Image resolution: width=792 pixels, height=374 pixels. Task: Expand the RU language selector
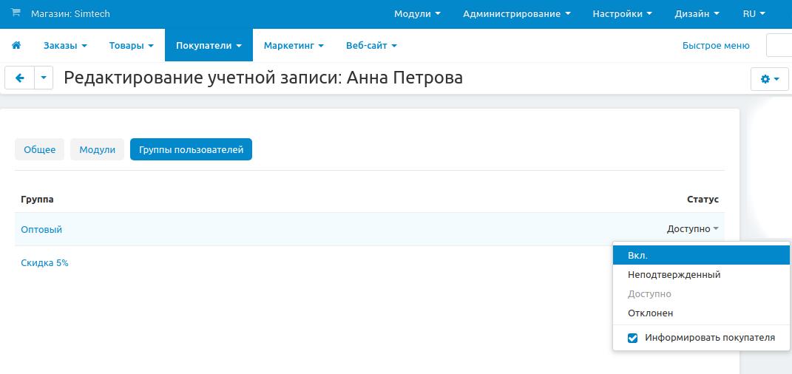point(754,14)
